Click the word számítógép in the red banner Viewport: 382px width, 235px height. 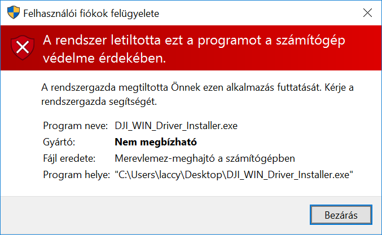coord(310,41)
